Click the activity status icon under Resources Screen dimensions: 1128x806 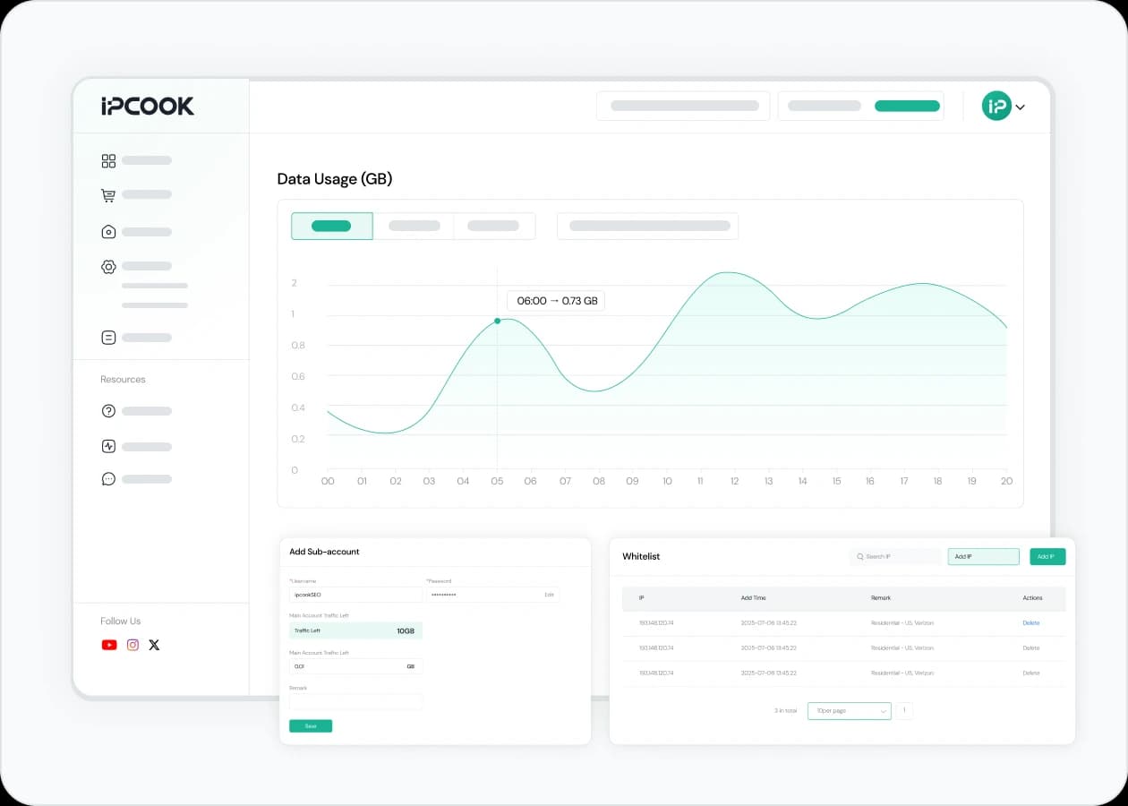click(108, 446)
